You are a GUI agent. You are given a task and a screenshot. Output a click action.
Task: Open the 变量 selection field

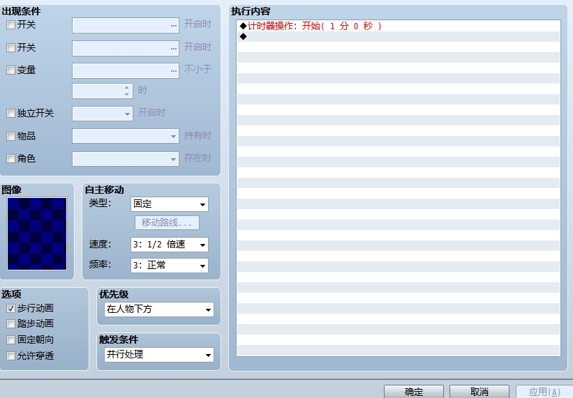[126, 71]
